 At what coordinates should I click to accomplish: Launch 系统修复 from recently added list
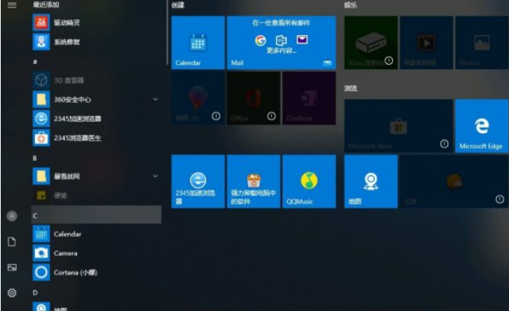click(96, 42)
